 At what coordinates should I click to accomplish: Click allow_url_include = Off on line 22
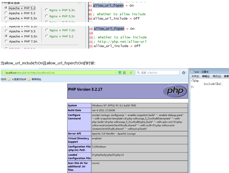[117, 46]
